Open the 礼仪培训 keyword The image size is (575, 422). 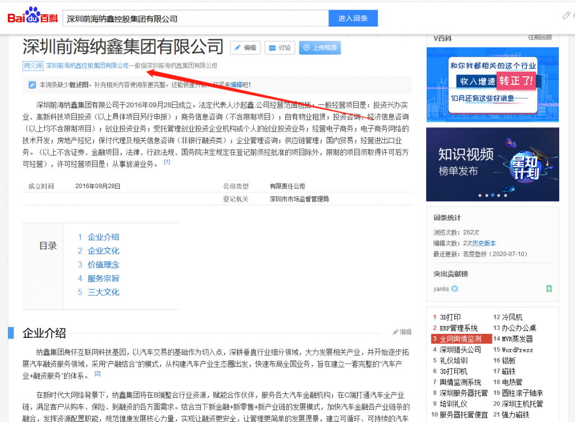coord(454,360)
